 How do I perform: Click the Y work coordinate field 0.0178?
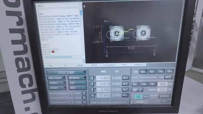103,84
